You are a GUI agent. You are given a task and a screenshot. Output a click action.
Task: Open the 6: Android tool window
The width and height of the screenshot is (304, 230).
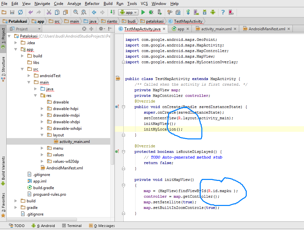tap(43, 225)
